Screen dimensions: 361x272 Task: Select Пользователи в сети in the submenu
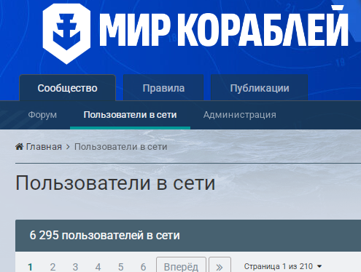[x=130, y=115]
